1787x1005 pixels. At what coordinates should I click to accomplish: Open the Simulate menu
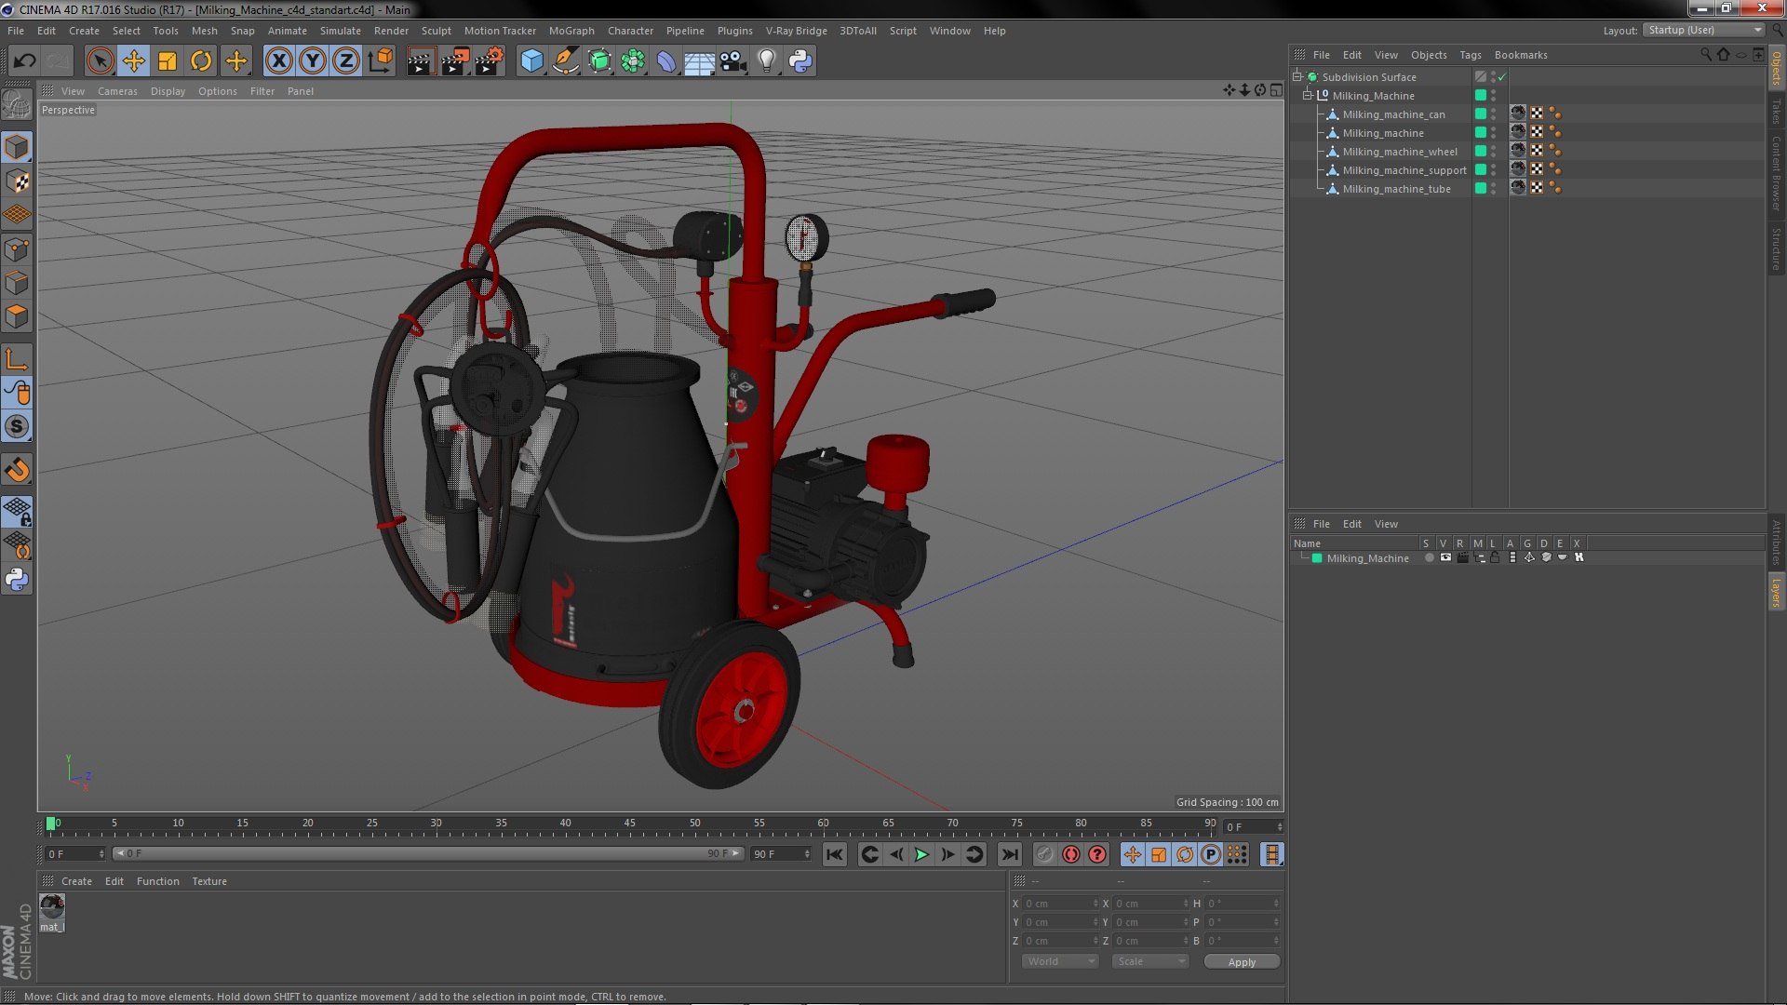tap(343, 30)
